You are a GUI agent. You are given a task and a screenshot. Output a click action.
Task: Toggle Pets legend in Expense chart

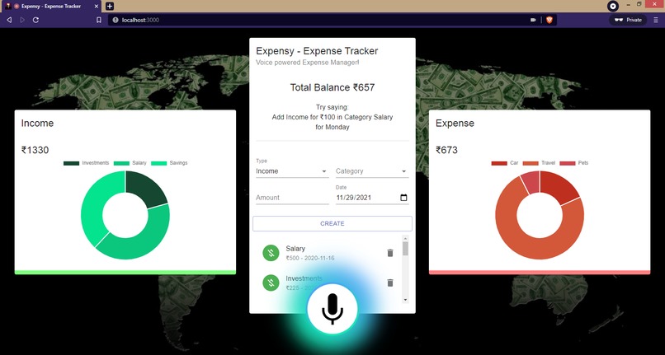[573, 163]
